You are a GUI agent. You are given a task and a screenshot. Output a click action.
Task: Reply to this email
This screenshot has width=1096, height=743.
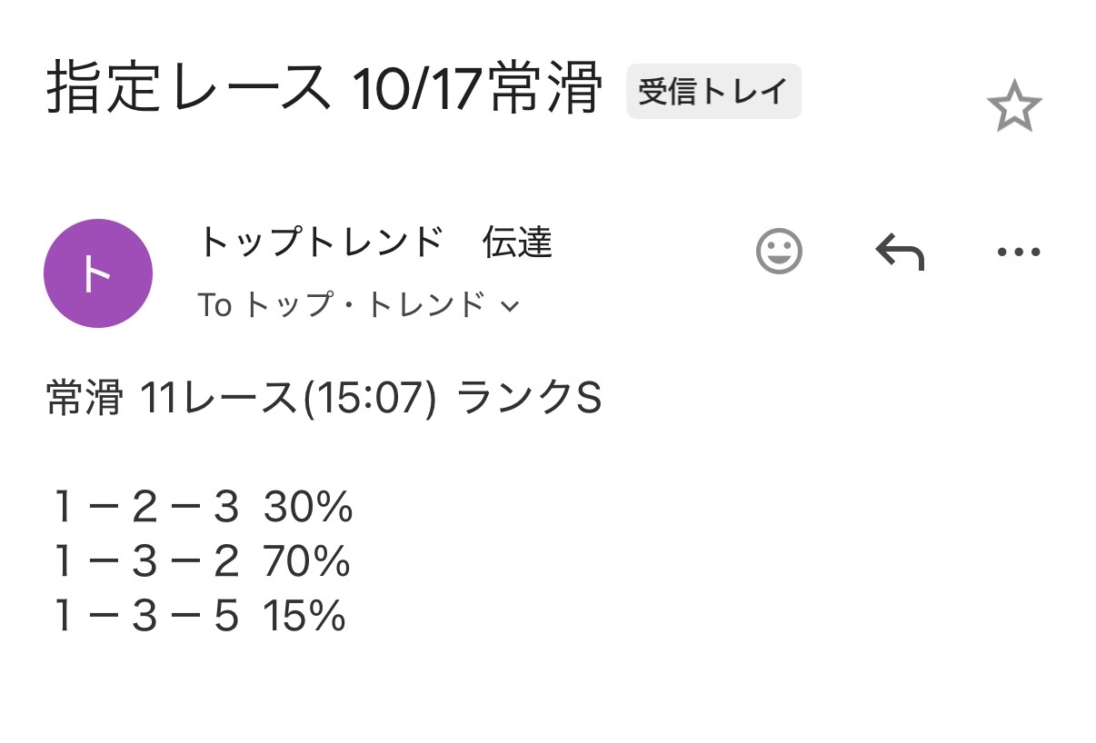click(899, 252)
